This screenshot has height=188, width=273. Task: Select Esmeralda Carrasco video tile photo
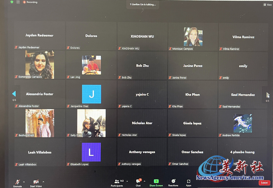40,65
